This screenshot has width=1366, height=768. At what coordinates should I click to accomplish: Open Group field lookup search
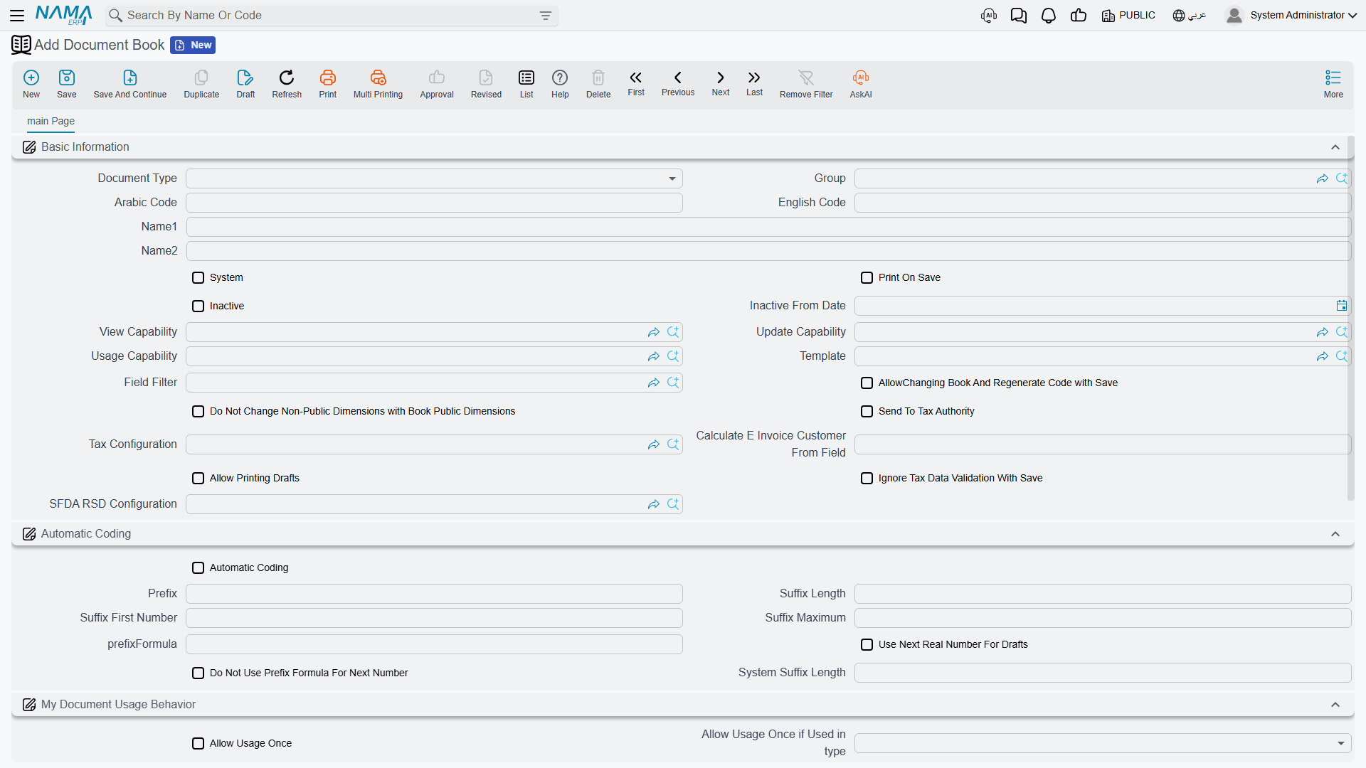(x=1342, y=178)
